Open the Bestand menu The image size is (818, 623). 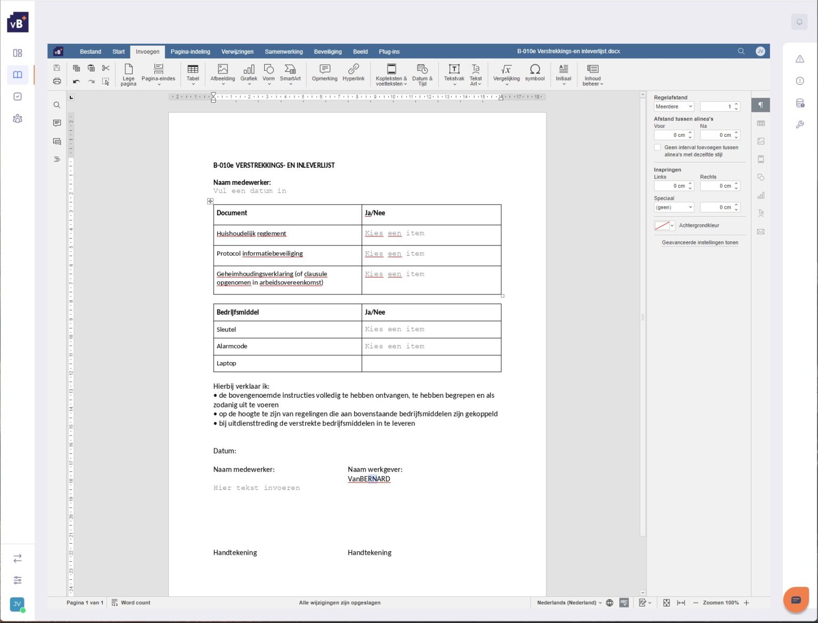point(90,52)
